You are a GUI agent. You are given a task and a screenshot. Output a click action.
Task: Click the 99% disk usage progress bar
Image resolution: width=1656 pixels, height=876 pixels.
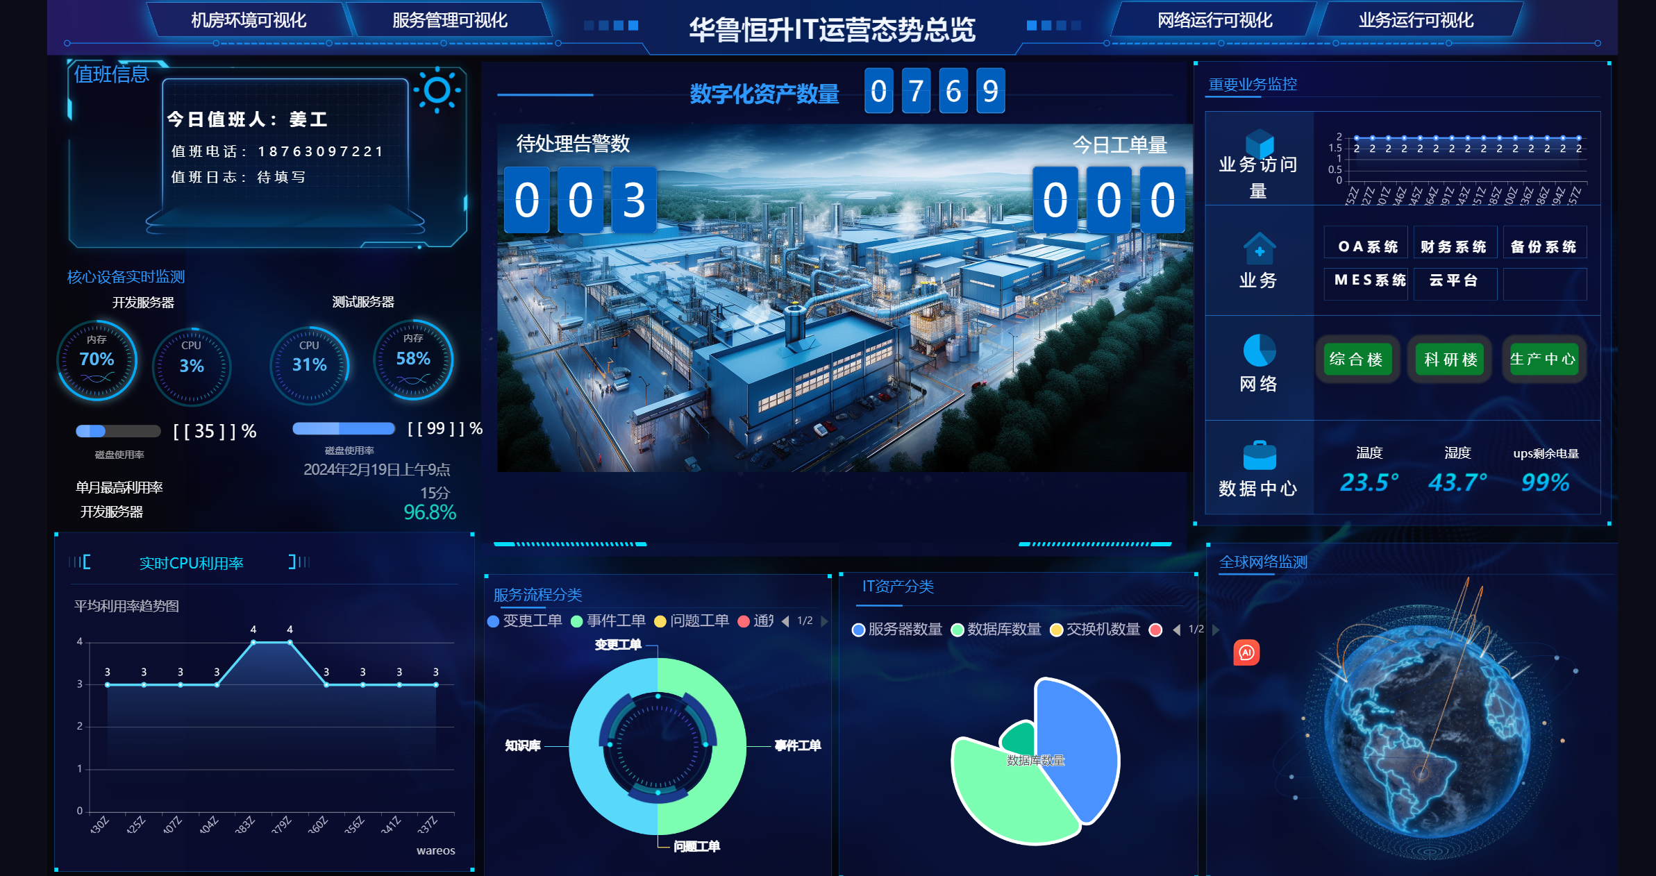click(344, 428)
